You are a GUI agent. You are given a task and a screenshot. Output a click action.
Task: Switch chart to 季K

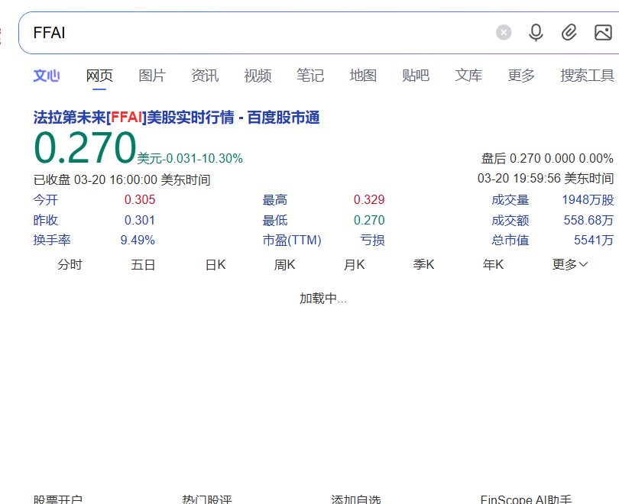423,264
